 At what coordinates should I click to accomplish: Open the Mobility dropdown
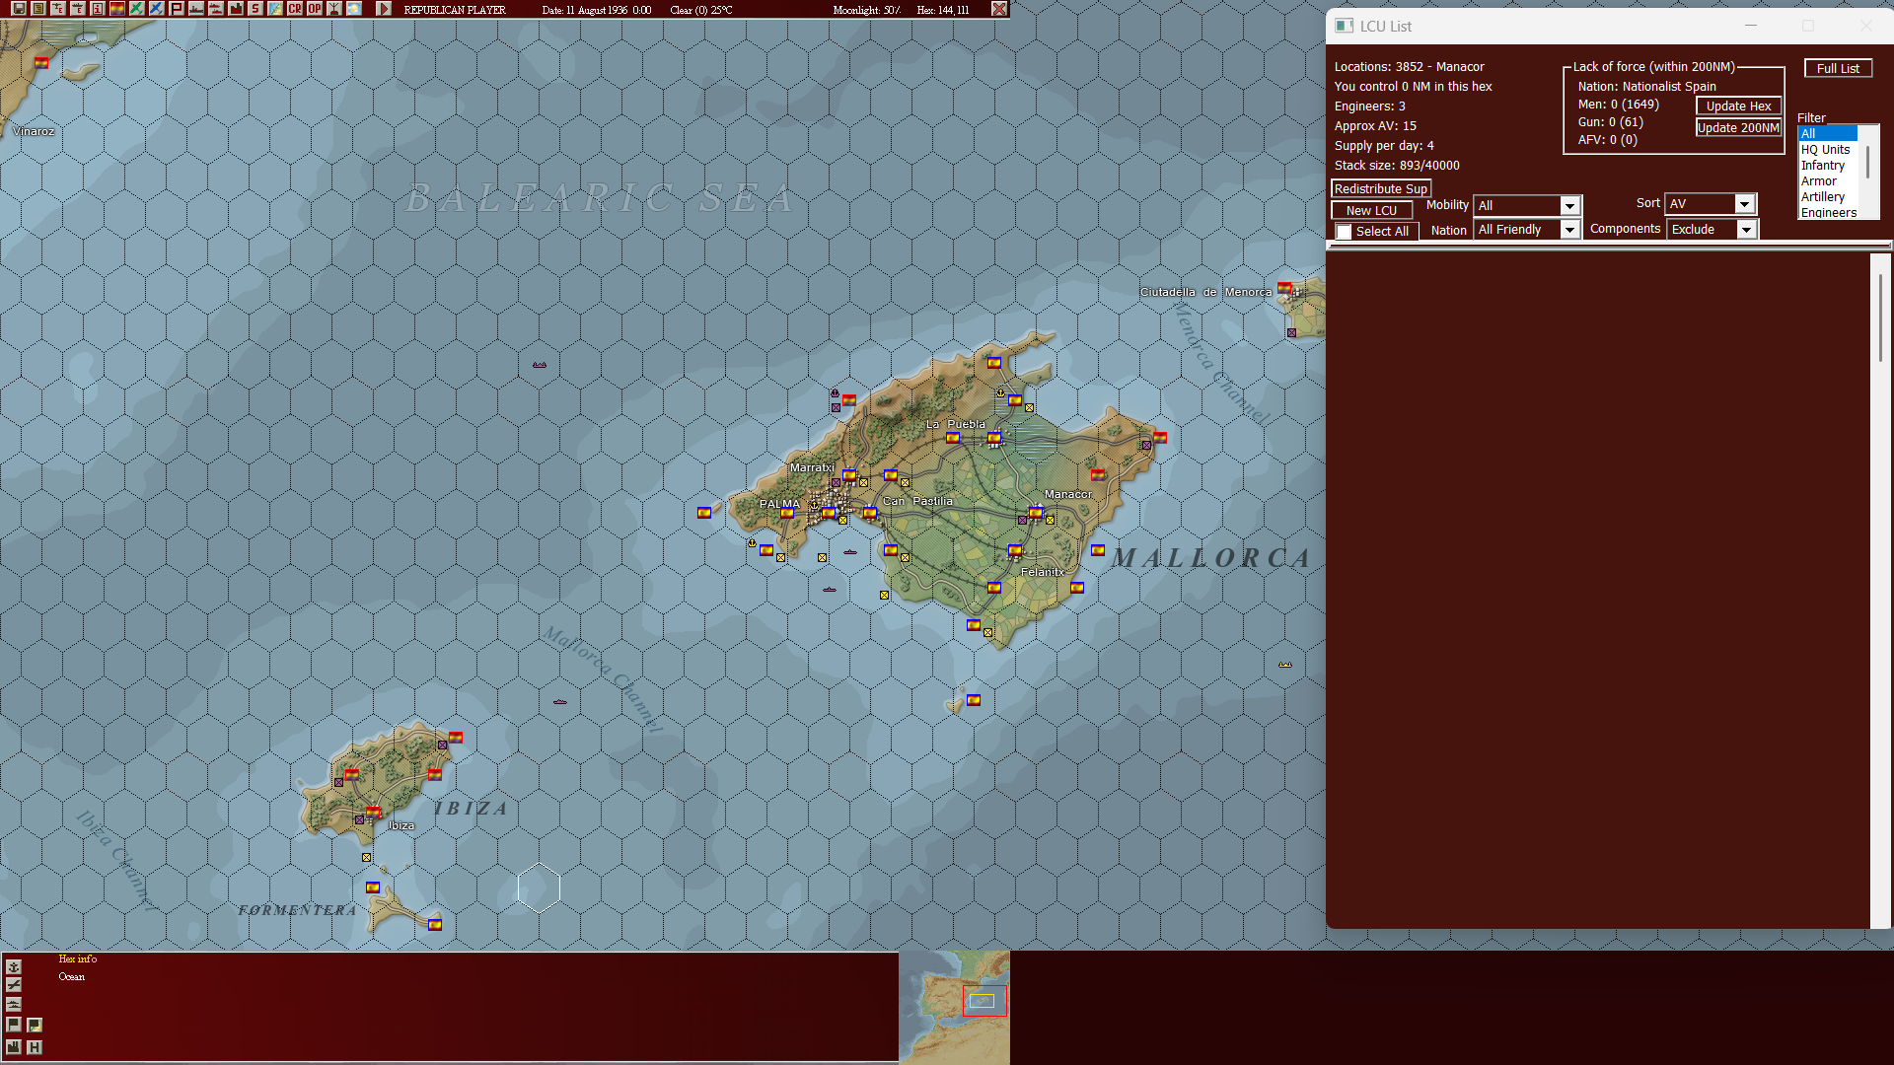pos(1569,205)
